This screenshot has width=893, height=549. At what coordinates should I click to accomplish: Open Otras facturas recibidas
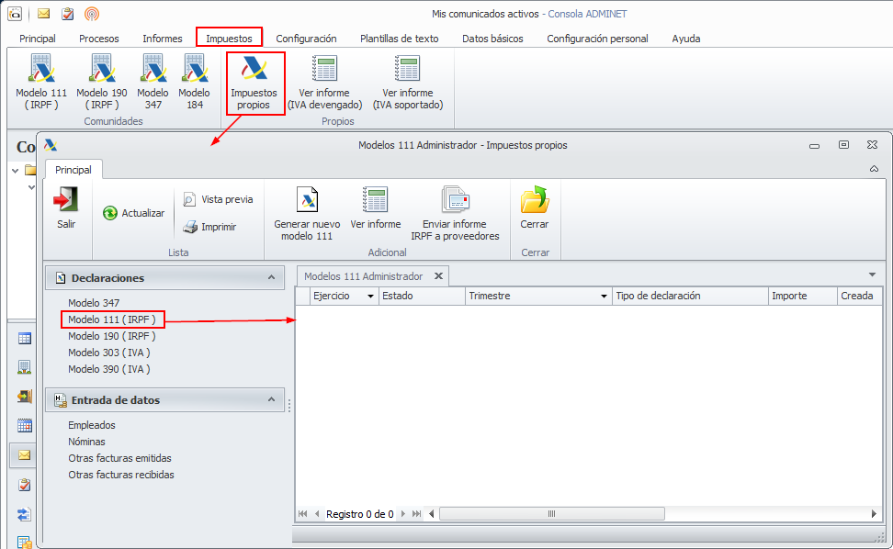[x=121, y=475]
